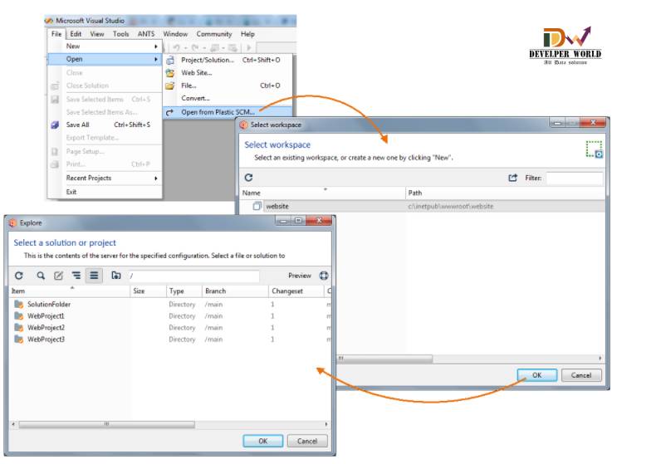The width and height of the screenshot is (661, 464).
Task: Open the Help menu
Action: [247, 34]
